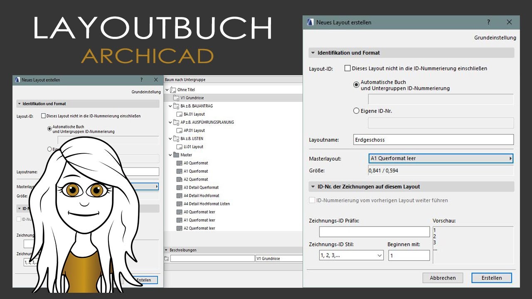Collapse the Ohne Titel tree node
Image resolution: width=532 pixels, height=299 pixels.
coord(167,90)
